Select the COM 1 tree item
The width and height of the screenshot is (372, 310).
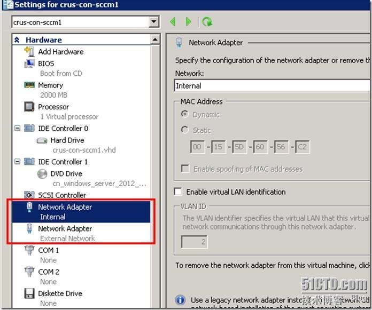[49, 250]
